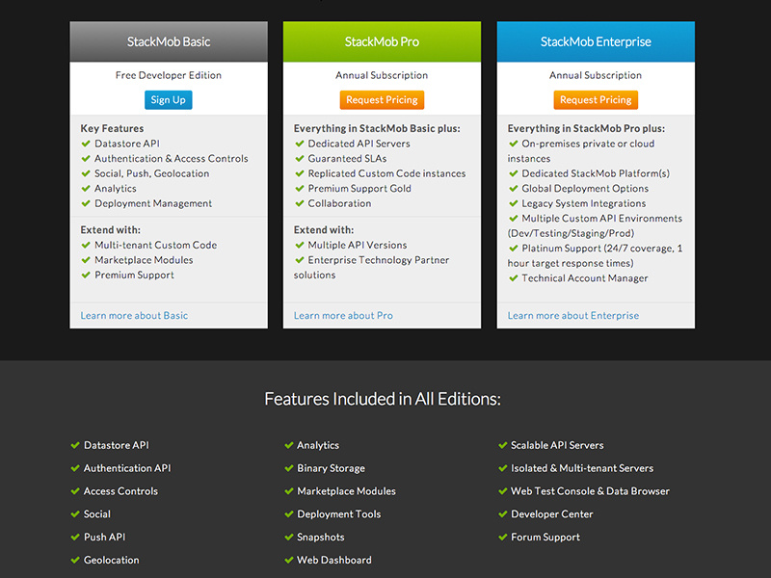Image resolution: width=771 pixels, height=578 pixels.
Task: Click checkmark beside Dedicated API Servers
Action: (300, 144)
